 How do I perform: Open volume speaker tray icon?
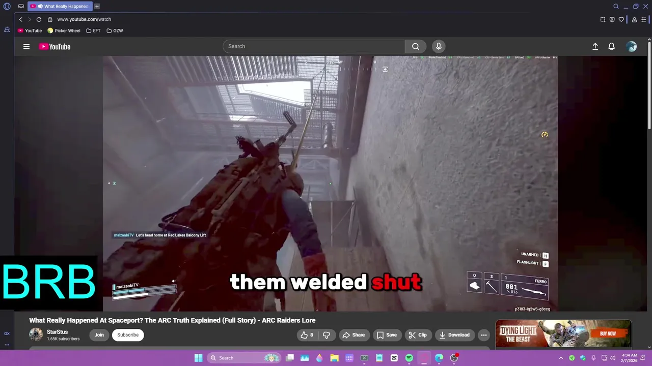click(x=612, y=358)
